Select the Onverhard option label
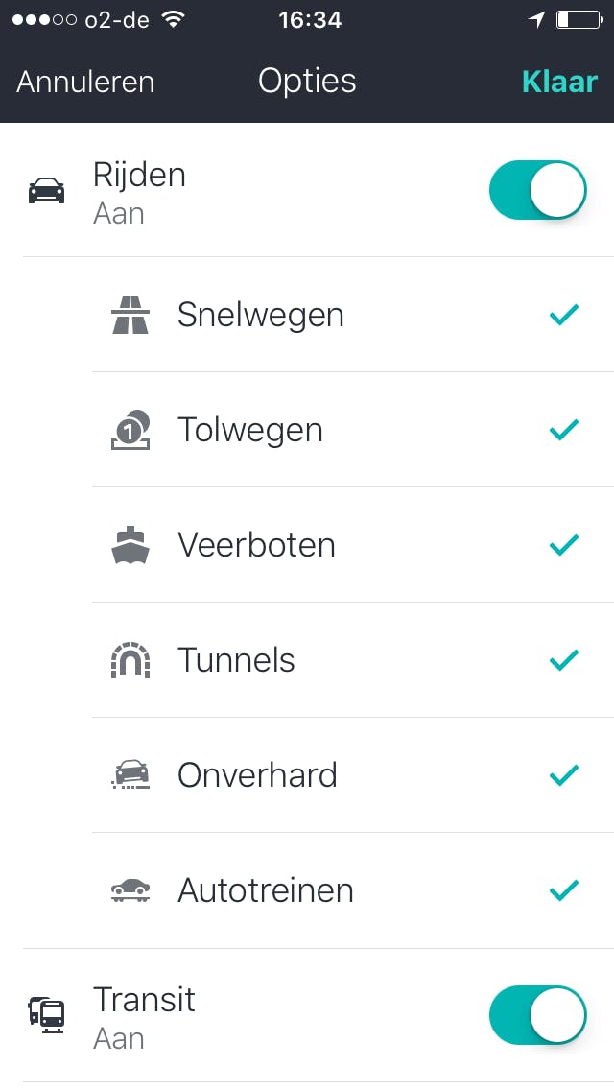614x1090 pixels. tap(257, 775)
